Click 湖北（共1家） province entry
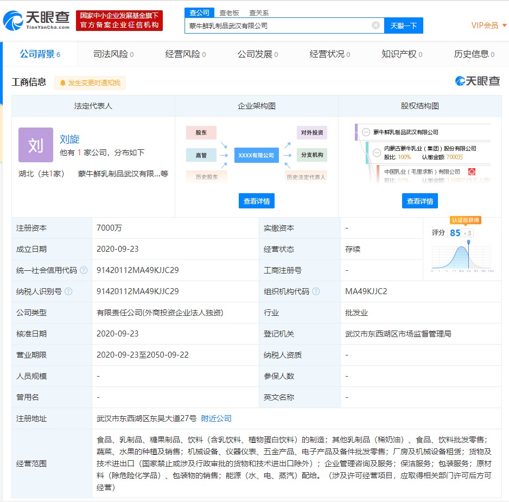This screenshot has width=509, height=502. pos(41,174)
